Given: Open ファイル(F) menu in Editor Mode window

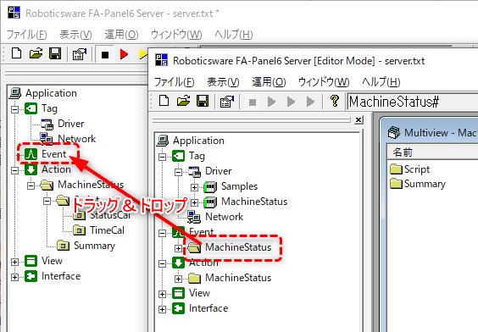Looking at the screenshot, I should pos(174,82).
